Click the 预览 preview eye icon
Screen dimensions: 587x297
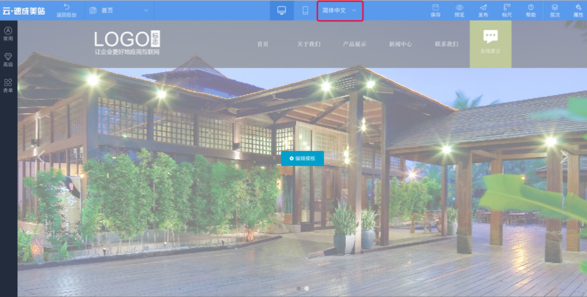[x=459, y=10]
